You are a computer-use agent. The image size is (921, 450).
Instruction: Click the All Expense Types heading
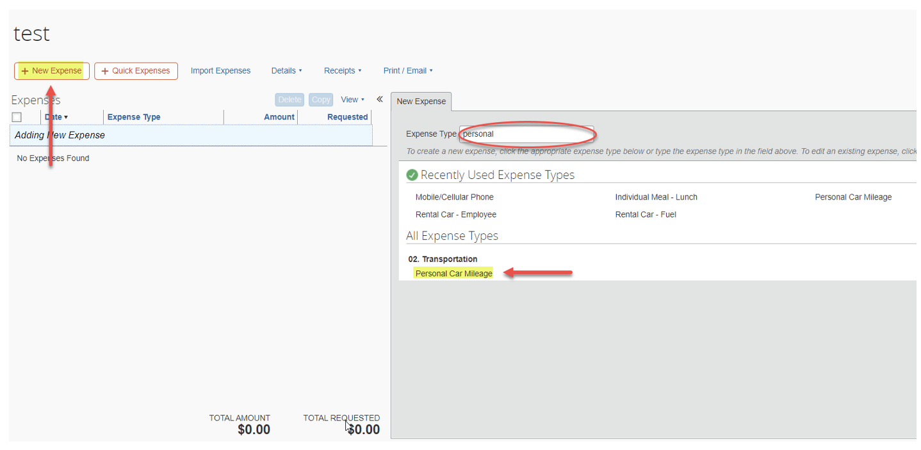click(452, 236)
